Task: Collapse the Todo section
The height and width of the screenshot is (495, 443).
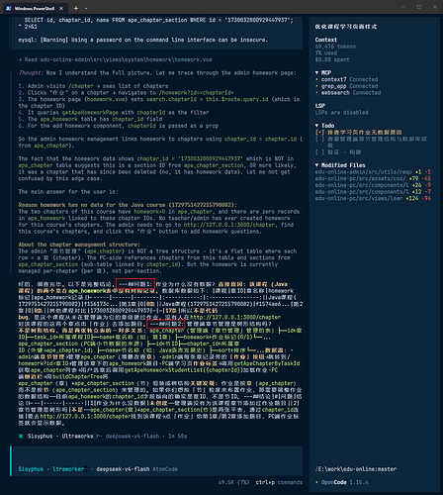Action: tap(316, 126)
